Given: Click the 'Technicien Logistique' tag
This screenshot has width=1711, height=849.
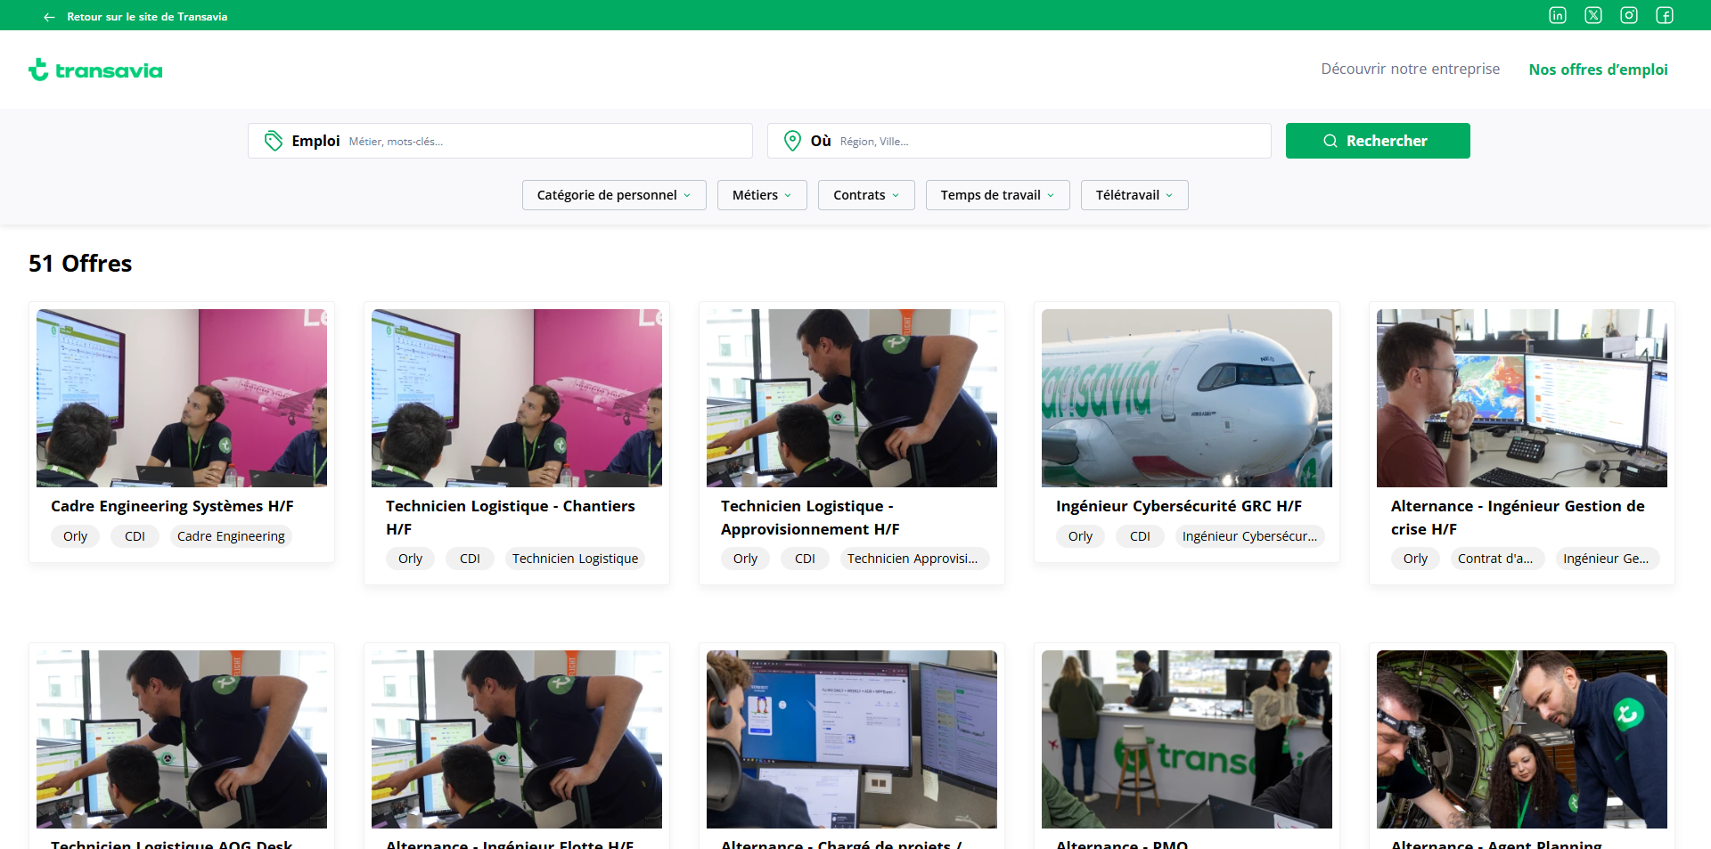Looking at the screenshot, I should tap(575, 559).
